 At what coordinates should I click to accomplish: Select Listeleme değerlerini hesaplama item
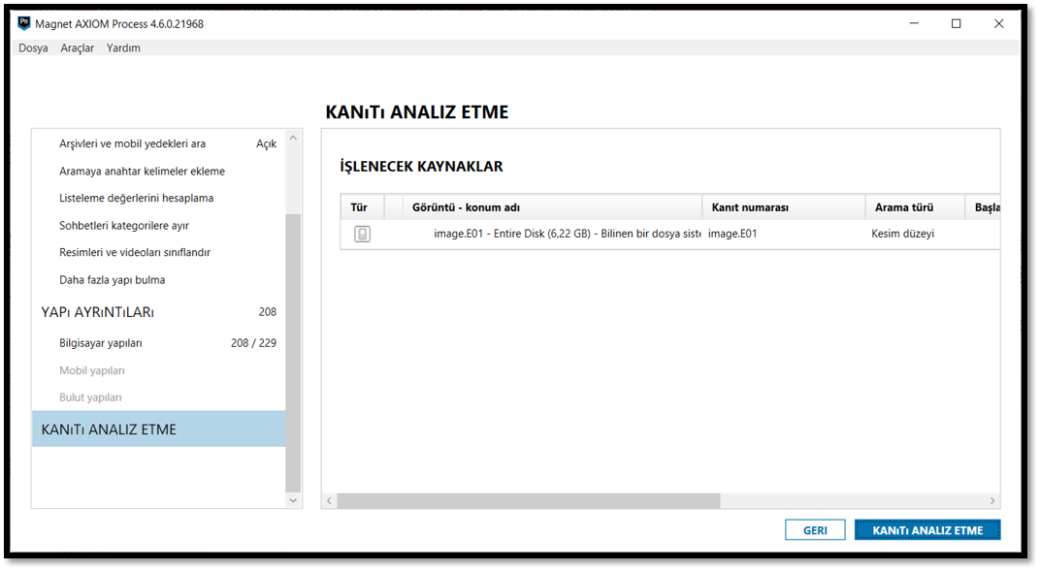(136, 198)
